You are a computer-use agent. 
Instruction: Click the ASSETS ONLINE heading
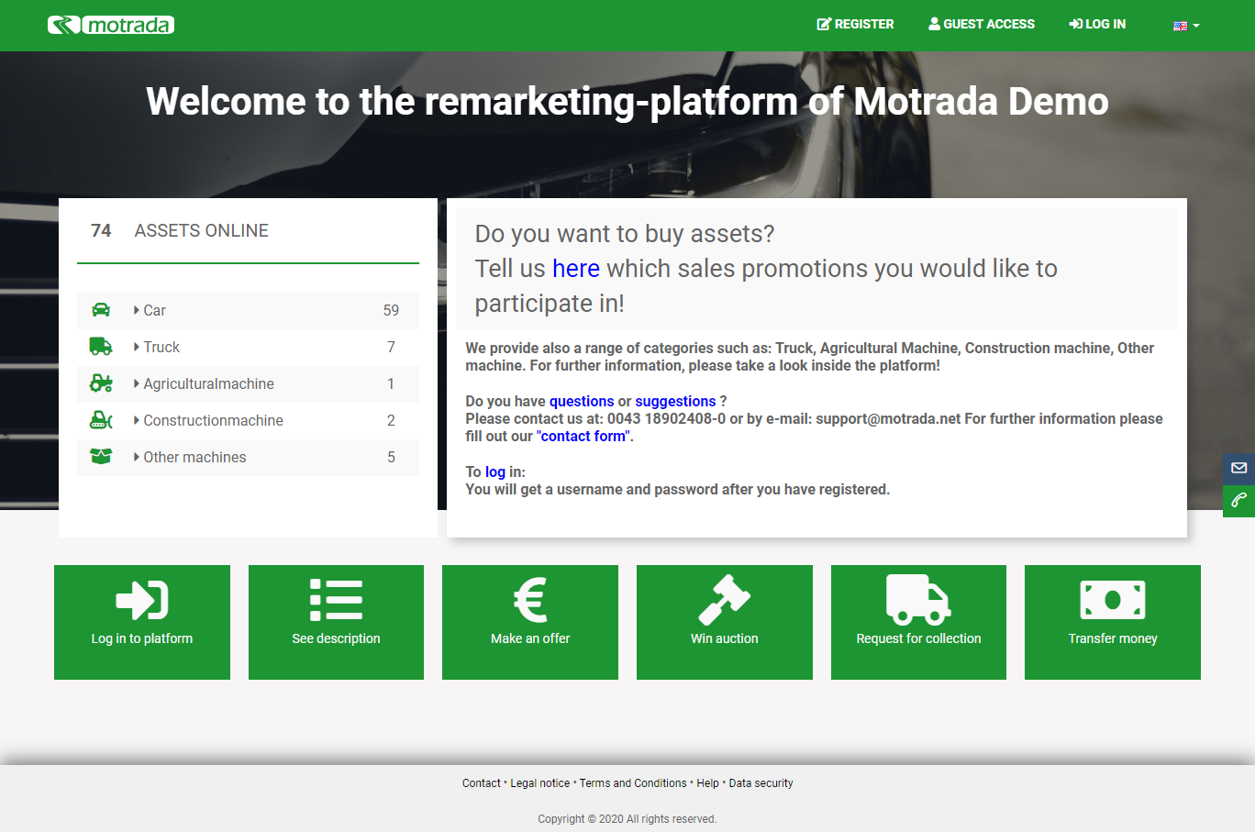[x=202, y=231]
